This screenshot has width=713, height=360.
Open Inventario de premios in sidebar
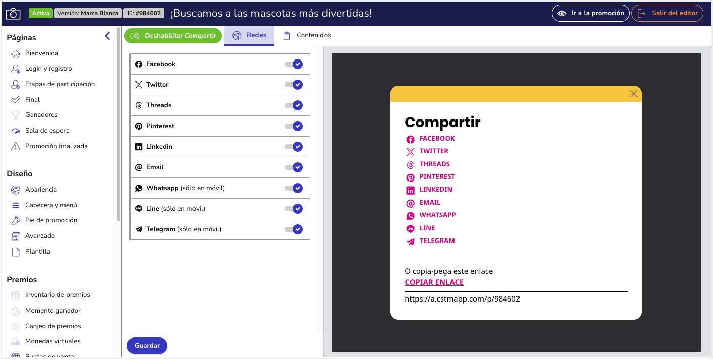tap(57, 295)
